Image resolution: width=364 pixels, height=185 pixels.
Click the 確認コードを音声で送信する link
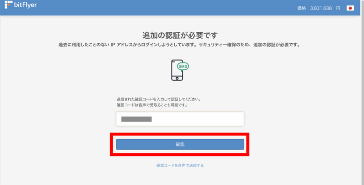pyautogui.click(x=180, y=165)
